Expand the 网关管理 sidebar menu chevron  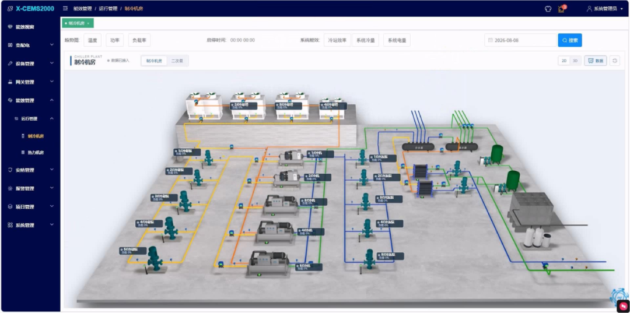point(52,82)
